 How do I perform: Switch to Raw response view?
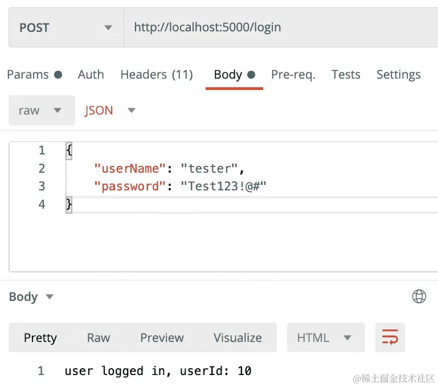coord(99,337)
